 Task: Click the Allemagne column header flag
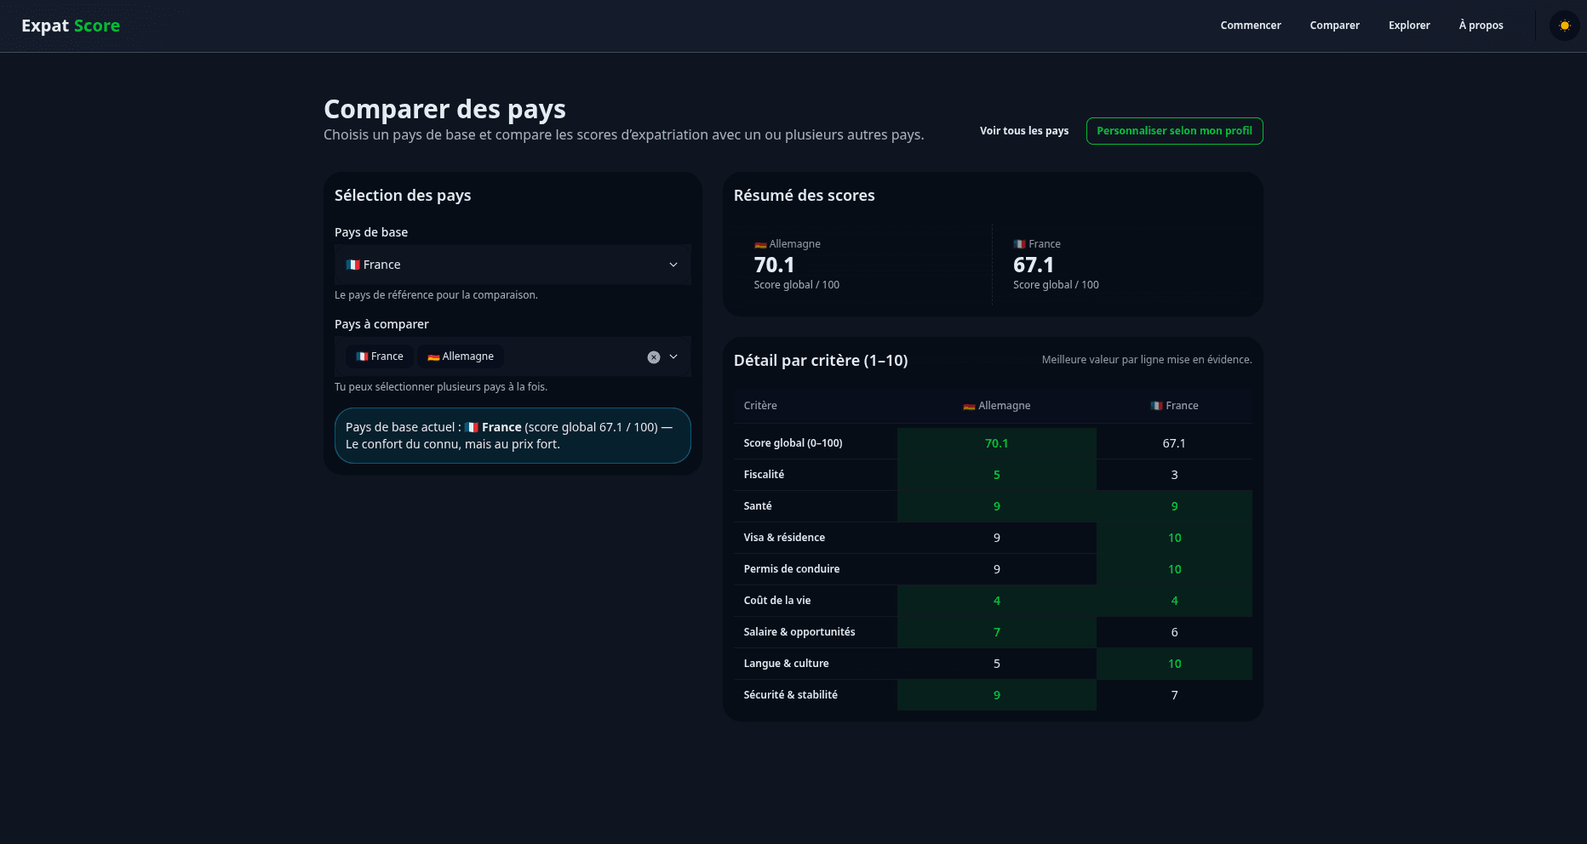(969, 407)
